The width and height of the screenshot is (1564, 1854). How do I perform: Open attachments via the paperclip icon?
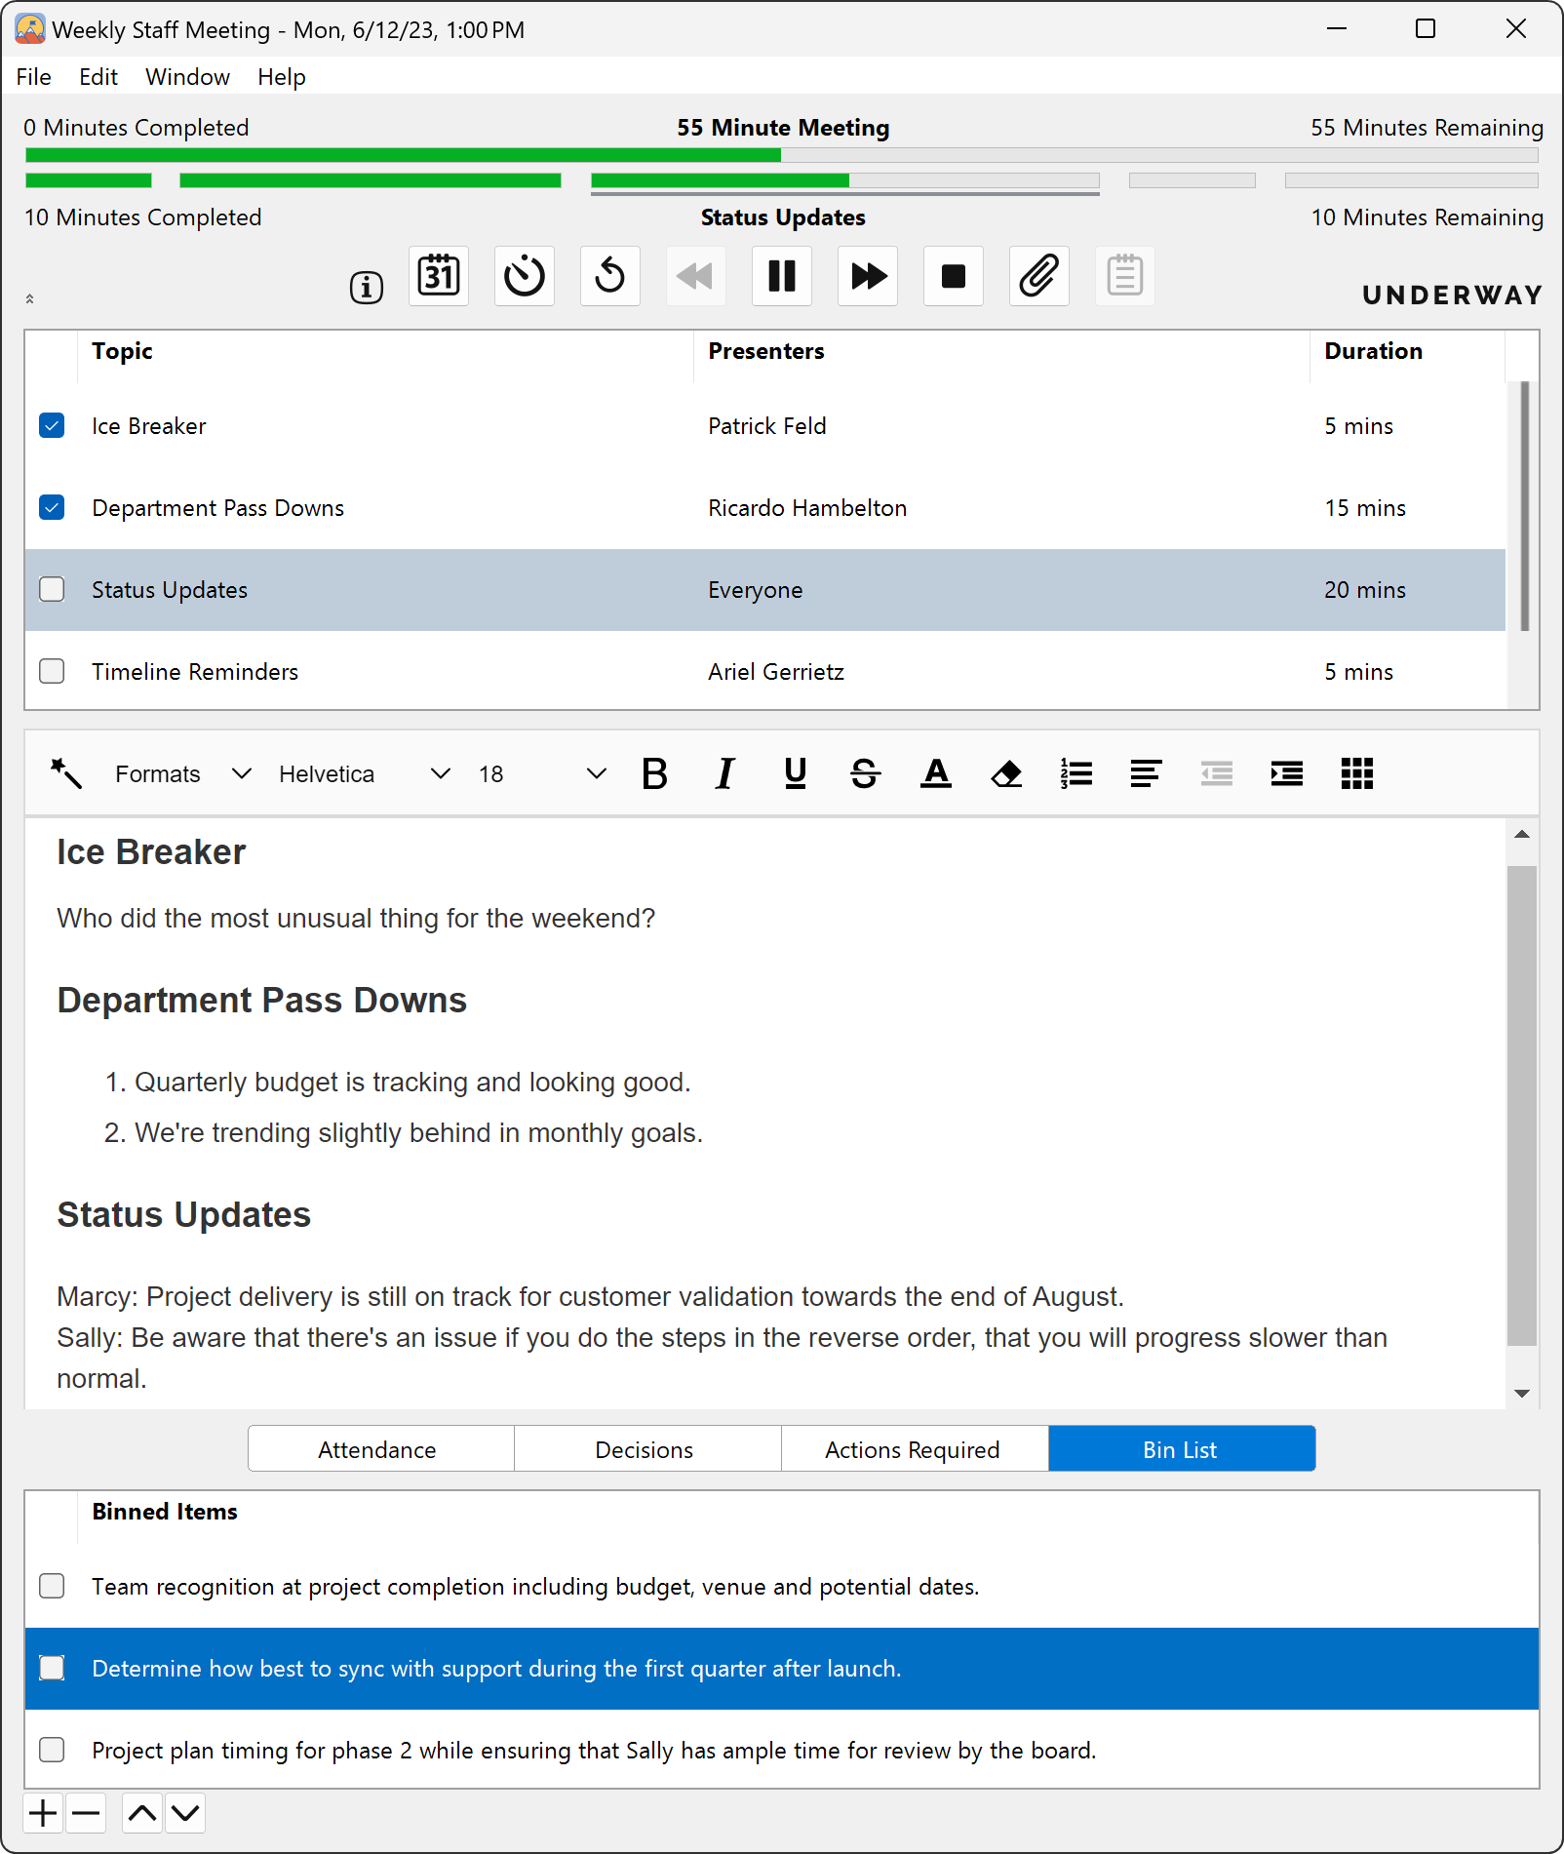pos(1038,276)
